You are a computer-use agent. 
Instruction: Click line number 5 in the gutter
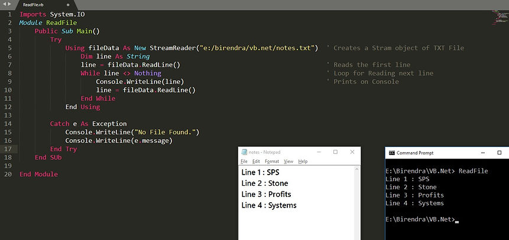[x=9, y=48]
